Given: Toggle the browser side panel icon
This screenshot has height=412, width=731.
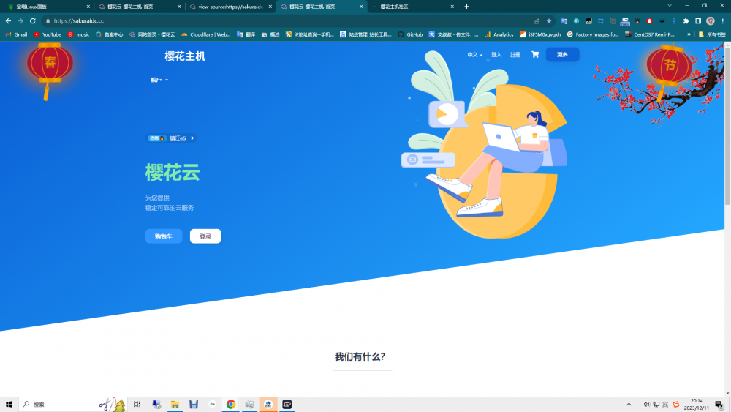Looking at the screenshot, I should click(x=698, y=21).
